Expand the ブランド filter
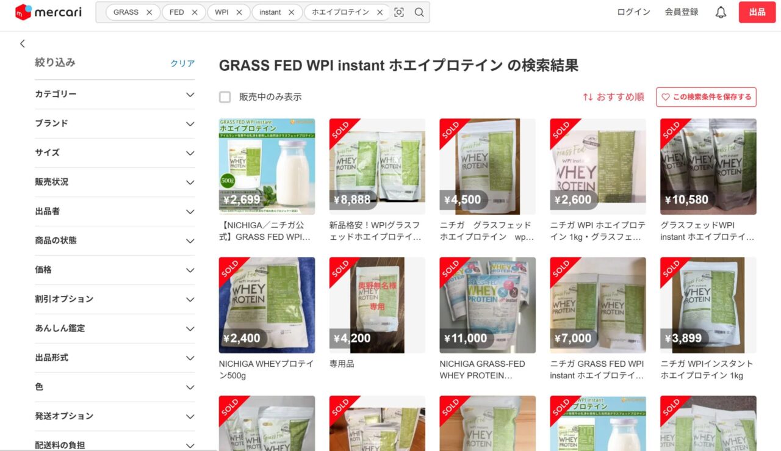781x451 pixels. pos(115,124)
